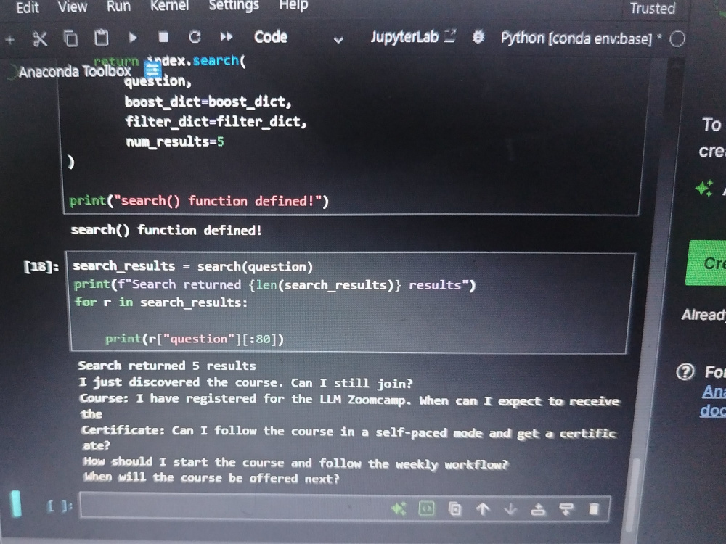Image resolution: width=726 pixels, height=544 pixels.
Task: Restart kernel and run all cells
Action: 226,36
